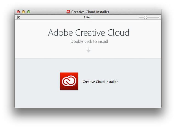The width and height of the screenshot is (176, 128).
Task: Click the "Double click to install" text
Action: [89, 41]
